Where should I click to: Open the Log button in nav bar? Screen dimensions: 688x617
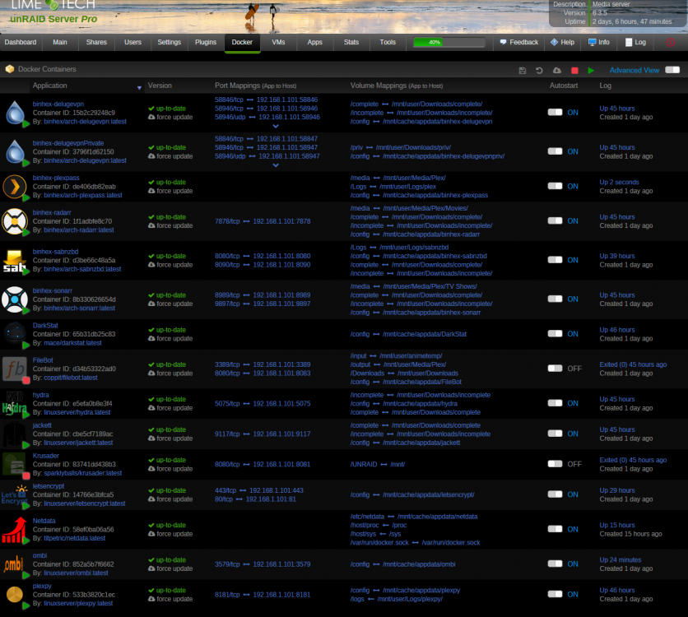635,42
